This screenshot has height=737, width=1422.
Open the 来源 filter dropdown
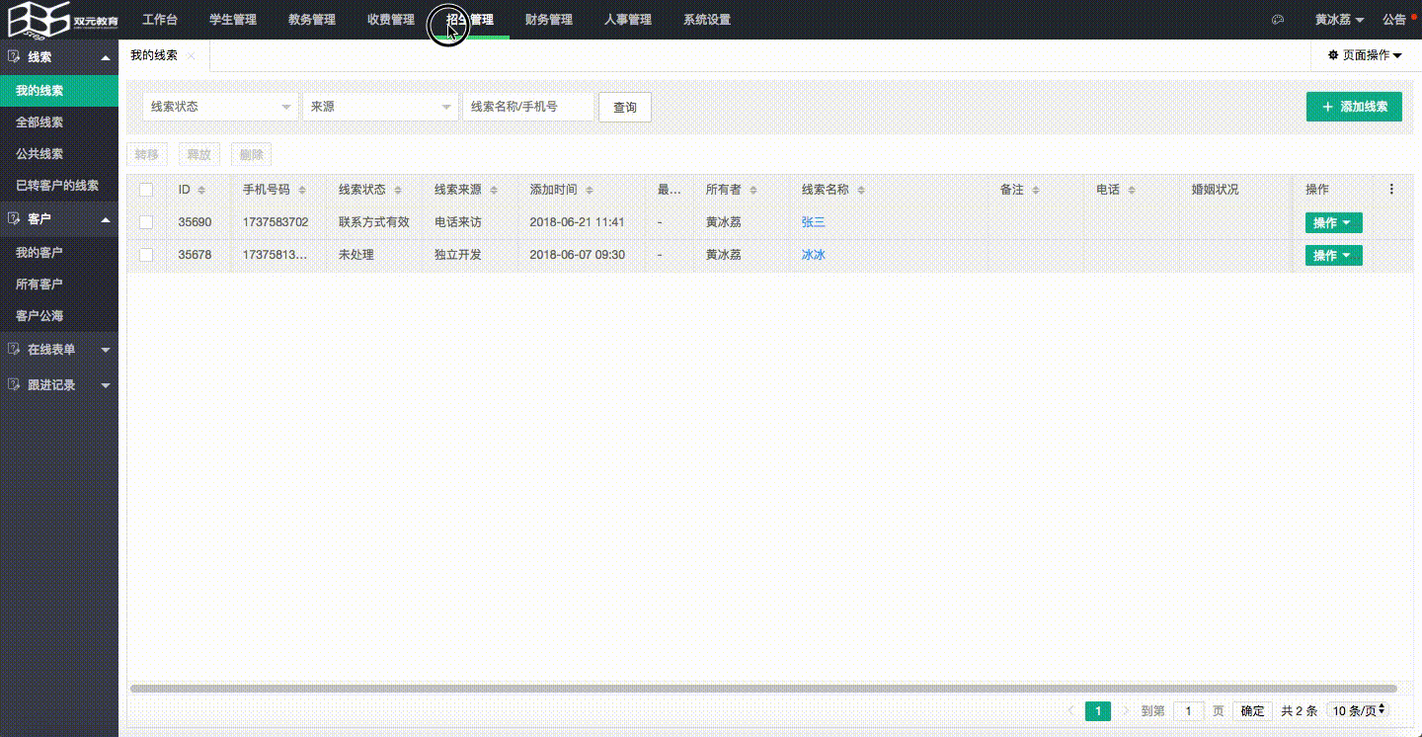point(380,107)
